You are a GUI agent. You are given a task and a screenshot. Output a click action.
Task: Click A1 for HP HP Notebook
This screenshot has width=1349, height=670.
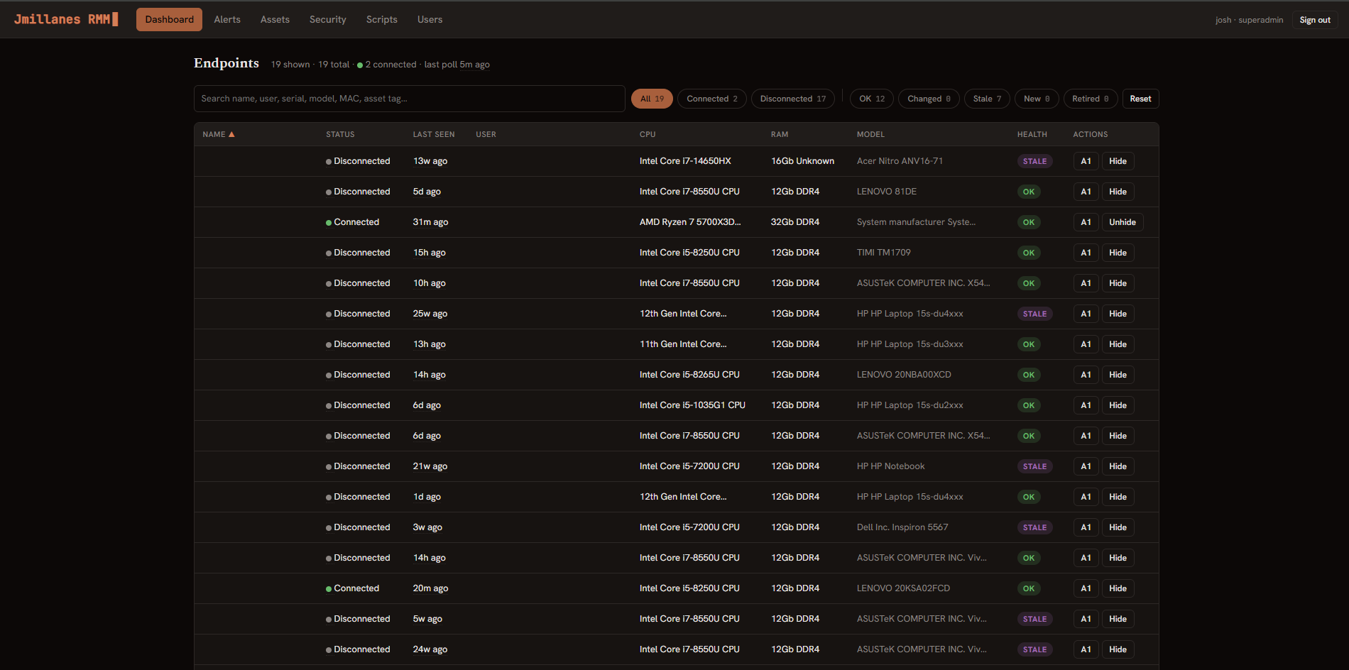point(1086,466)
